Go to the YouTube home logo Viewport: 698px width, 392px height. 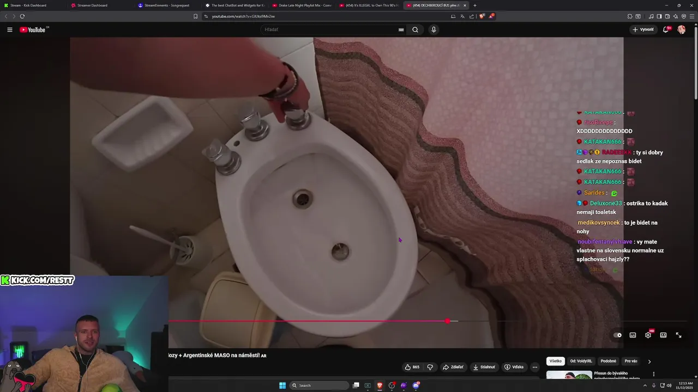pyautogui.click(x=33, y=29)
